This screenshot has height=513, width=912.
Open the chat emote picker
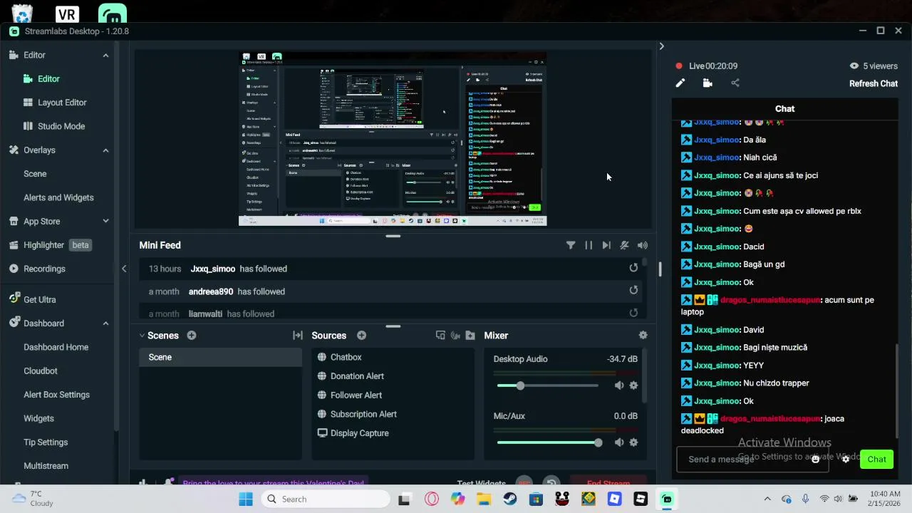(x=815, y=460)
